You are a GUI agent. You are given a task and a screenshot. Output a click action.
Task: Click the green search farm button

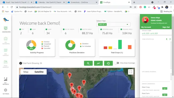point(88,63)
